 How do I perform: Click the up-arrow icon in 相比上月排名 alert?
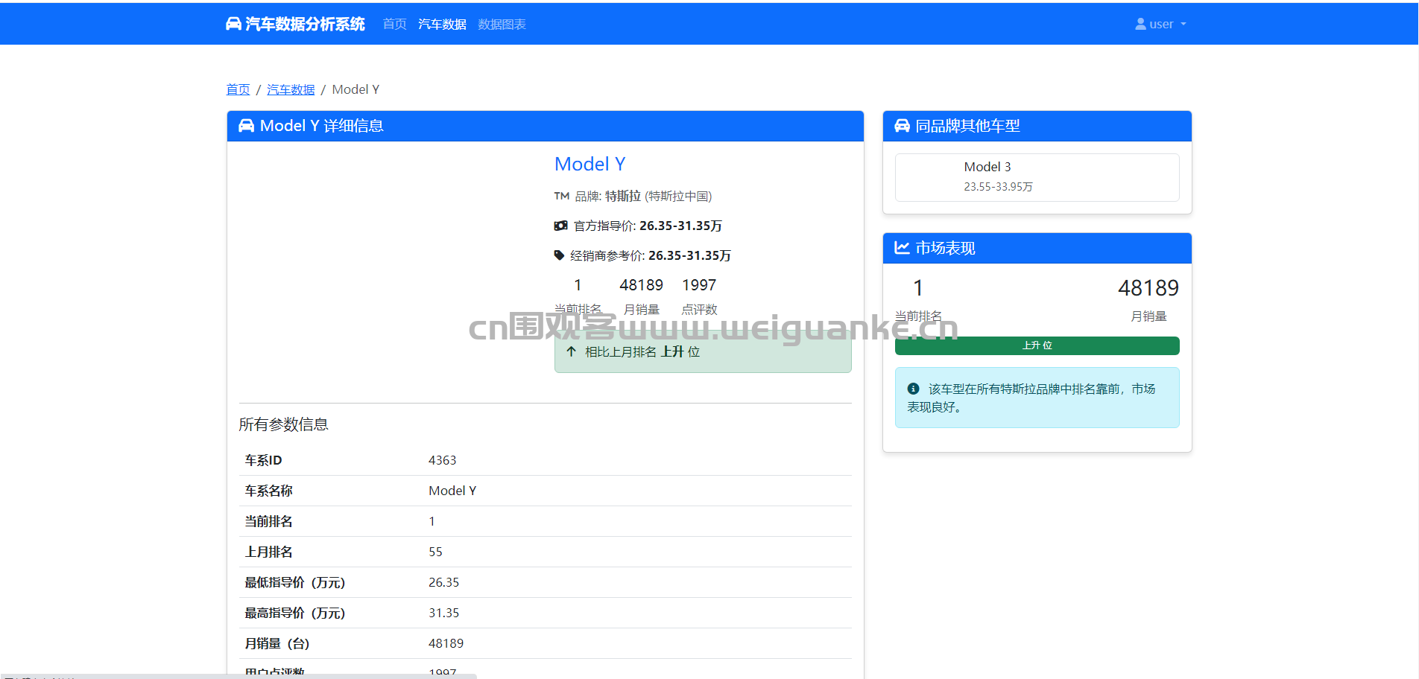[x=572, y=351]
